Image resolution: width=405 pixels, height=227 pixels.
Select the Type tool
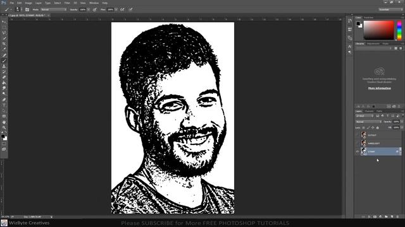pos(4,105)
